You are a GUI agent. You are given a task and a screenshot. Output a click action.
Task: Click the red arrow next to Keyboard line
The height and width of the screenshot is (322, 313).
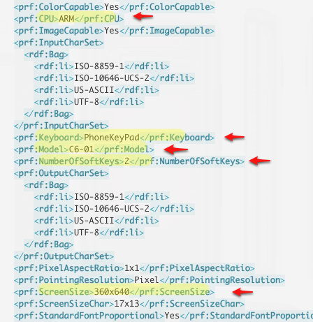pos(235,137)
